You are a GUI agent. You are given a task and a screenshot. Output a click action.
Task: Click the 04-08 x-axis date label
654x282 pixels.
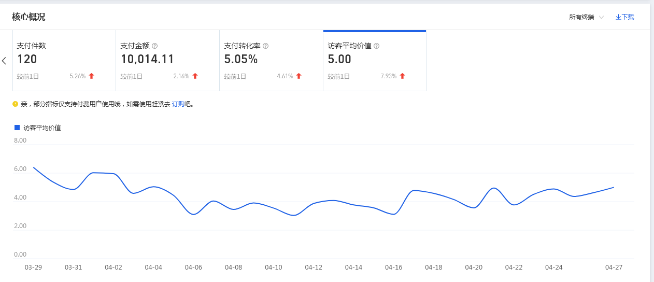point(233,267)
